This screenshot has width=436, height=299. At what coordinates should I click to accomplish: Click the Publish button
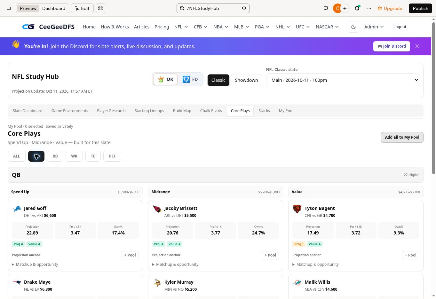pos(420,8)
